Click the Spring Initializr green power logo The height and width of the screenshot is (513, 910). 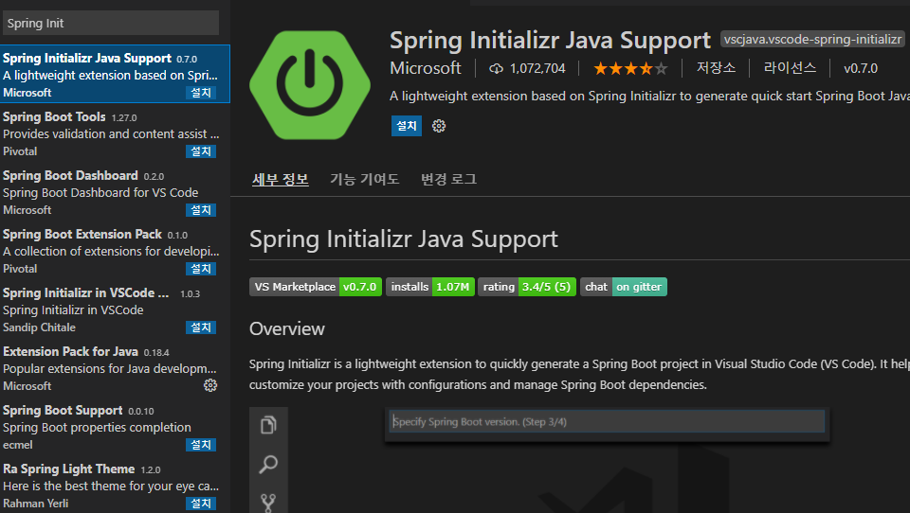pos(309,85)
